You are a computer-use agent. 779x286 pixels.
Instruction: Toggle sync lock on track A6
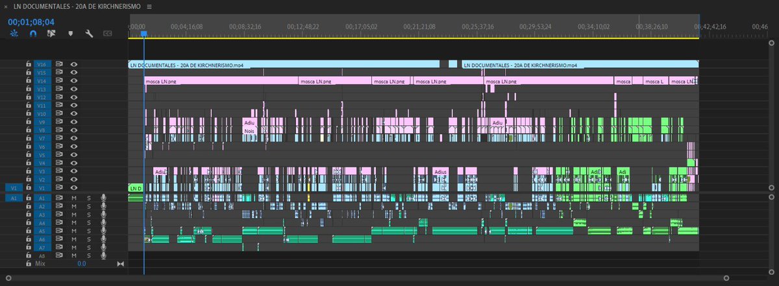coord(59,239)
